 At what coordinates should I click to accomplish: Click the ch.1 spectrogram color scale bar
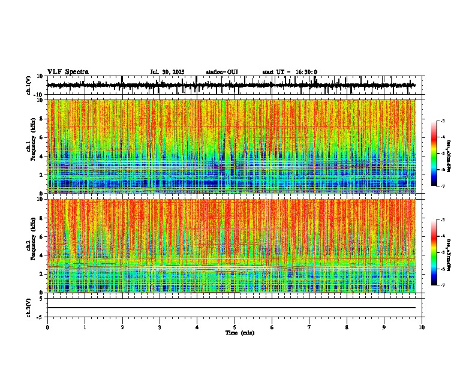[434, 154]
